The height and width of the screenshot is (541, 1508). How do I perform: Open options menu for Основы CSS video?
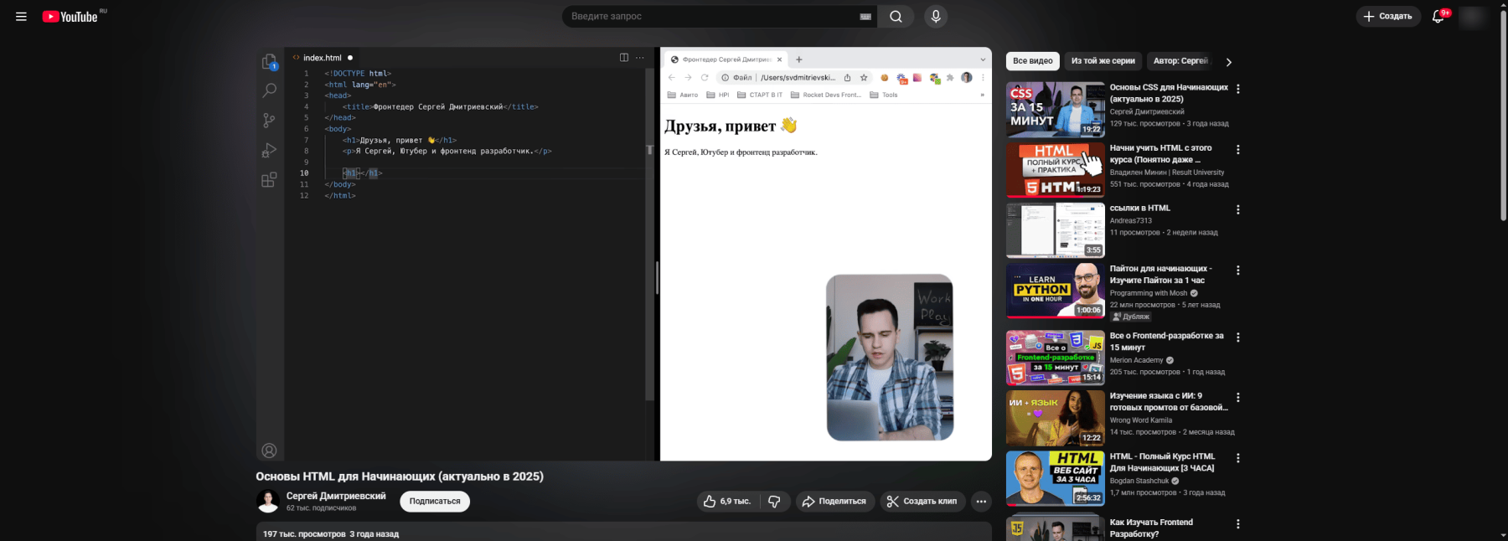1238,89
